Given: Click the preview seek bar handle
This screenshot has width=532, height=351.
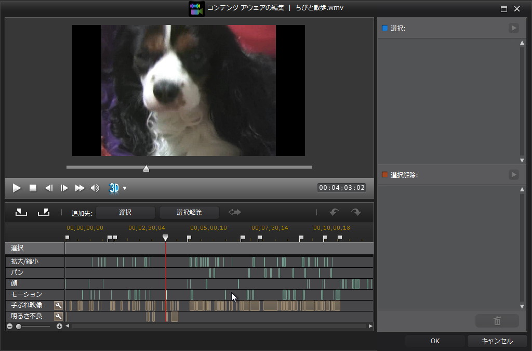Looking at the screenshot, I should tap(146, 168).
